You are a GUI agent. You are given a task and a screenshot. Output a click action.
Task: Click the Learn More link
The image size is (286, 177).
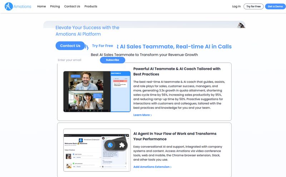tap(142, 115)
